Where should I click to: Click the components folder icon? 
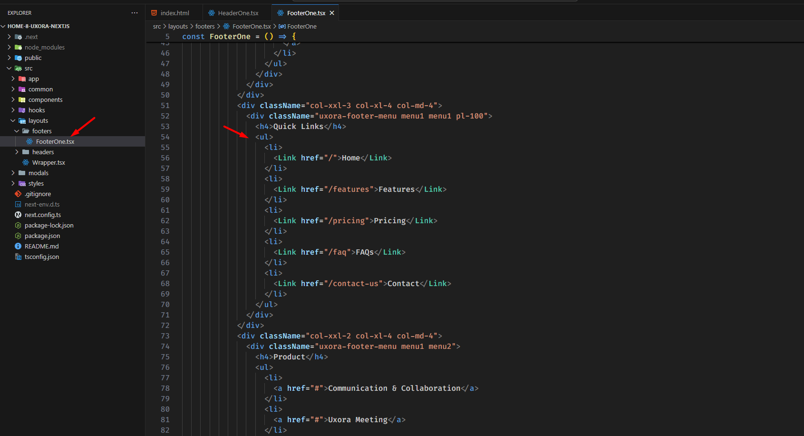(22, 99)
